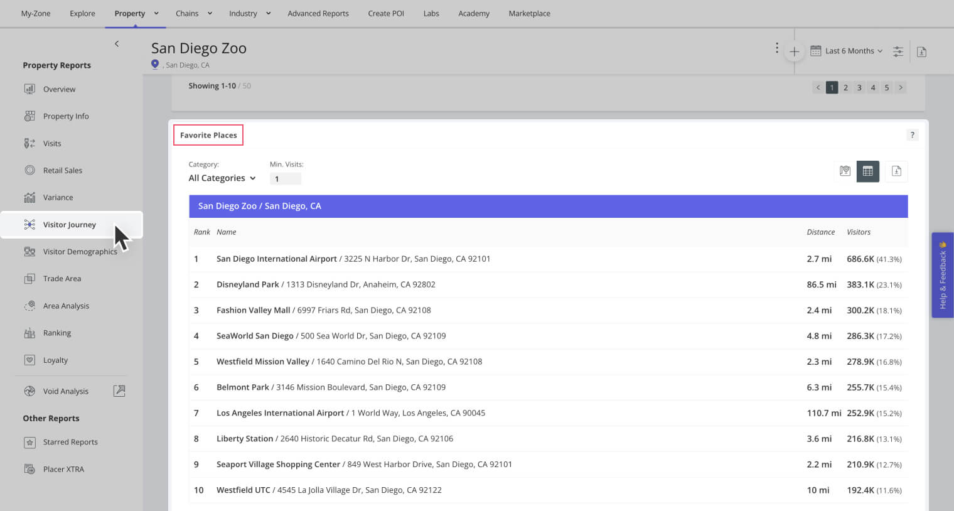Viewport: 954px width, 511px height.
Task: Go to page 3 of results
Action: [x=859, y=88]
